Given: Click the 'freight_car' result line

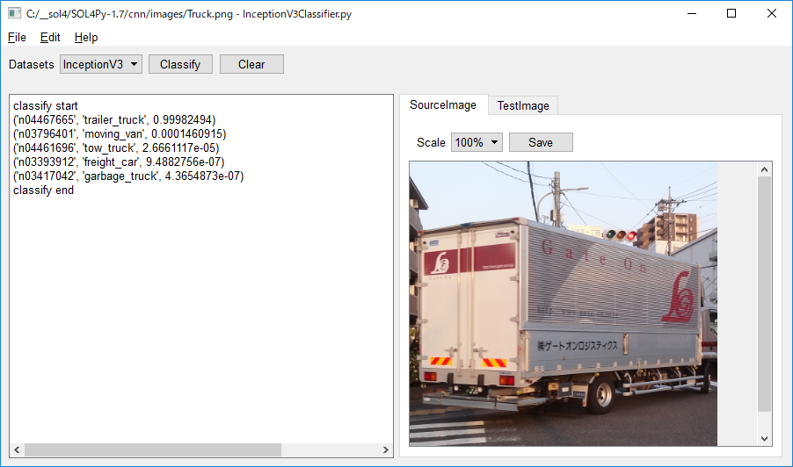Looking at the screenshot, I should [x=119, y=162].
